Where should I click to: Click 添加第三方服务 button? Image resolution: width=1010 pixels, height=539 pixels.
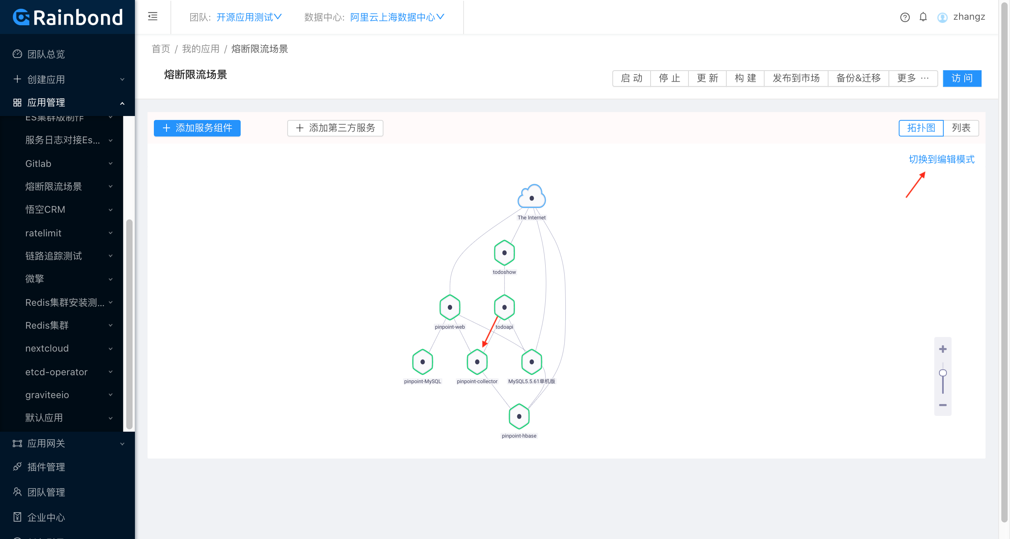point(335,128)
